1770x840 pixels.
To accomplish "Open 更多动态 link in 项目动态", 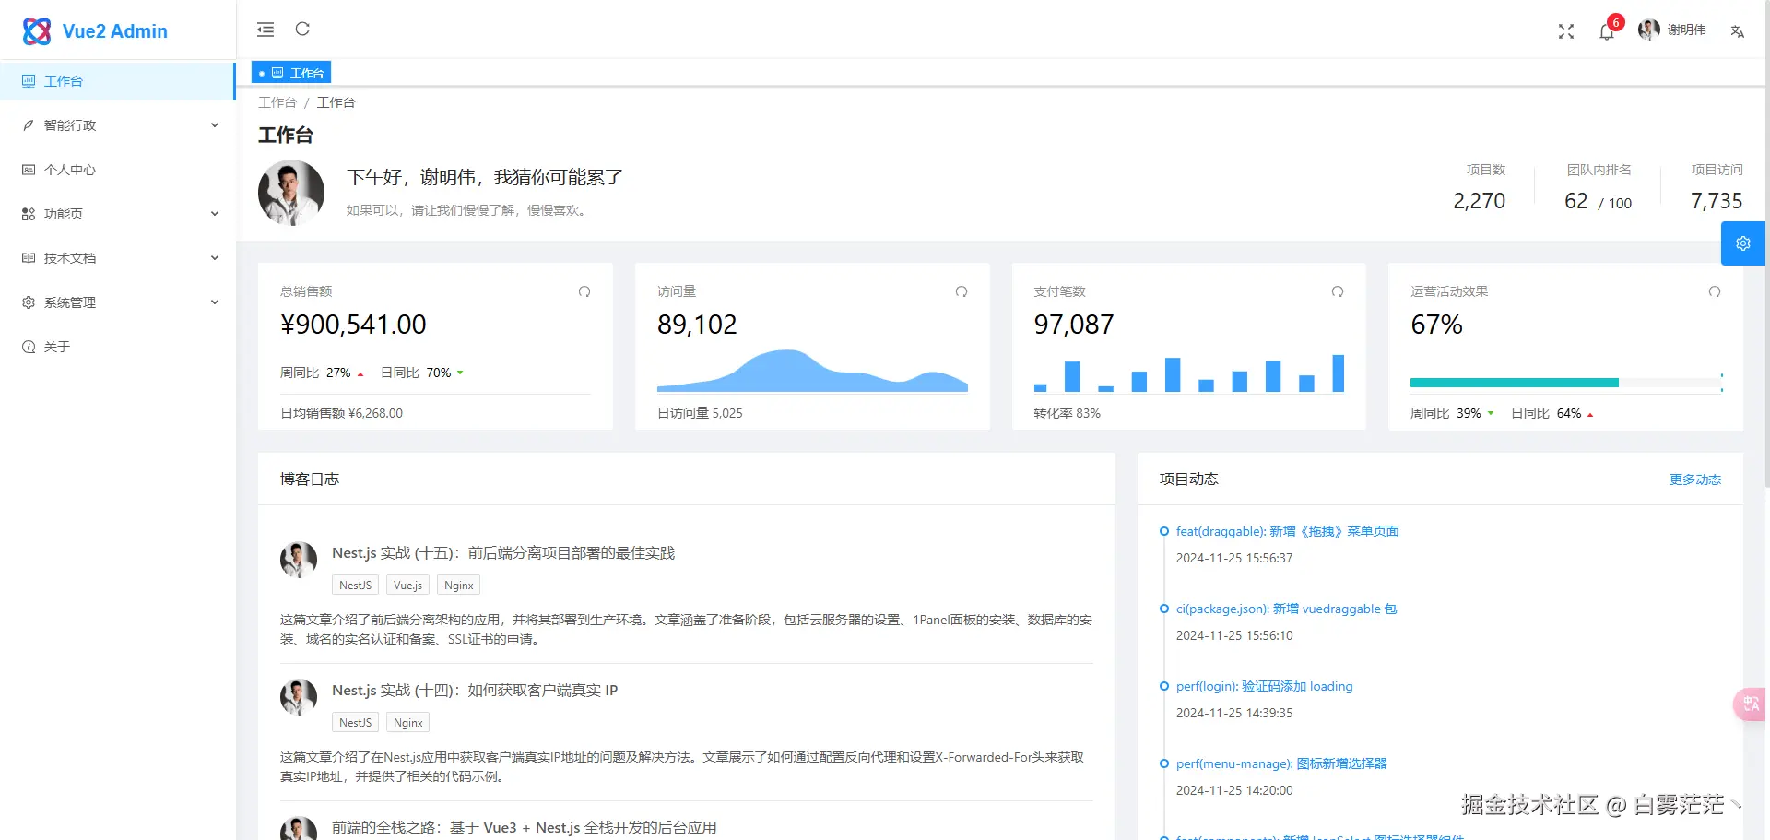I will coord(1695,479).
